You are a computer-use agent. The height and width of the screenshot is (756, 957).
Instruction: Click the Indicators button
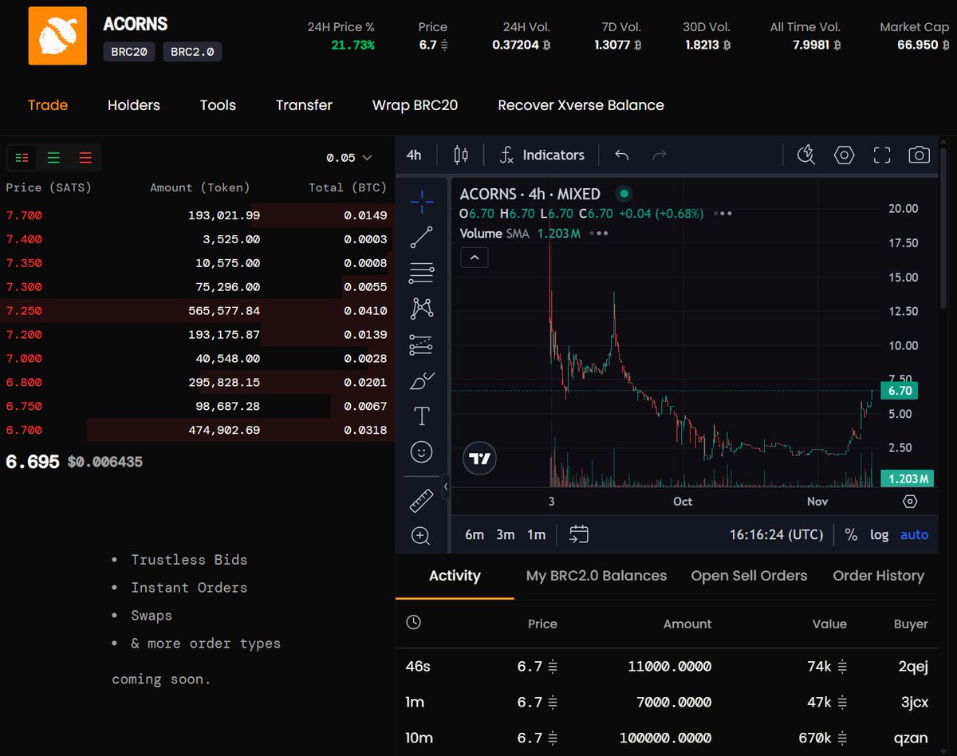click(542, 155)
